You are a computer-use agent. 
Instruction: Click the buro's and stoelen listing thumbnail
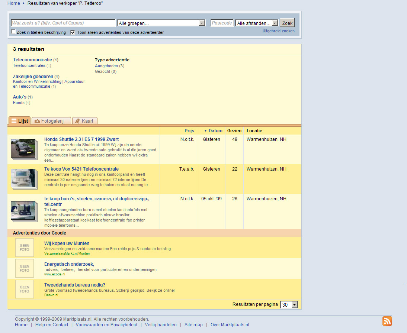click(23, 211)
